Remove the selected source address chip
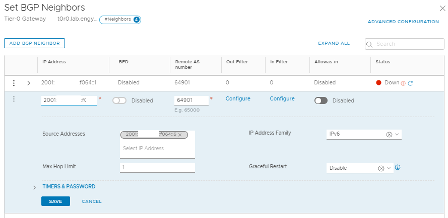The width and height of the screenshot is (448, 218). pyautogui.click(x=180, y=135)
